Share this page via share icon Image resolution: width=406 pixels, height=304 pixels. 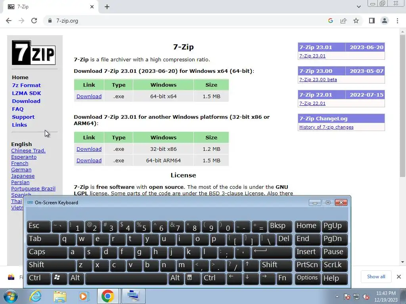tap(343, 21)
